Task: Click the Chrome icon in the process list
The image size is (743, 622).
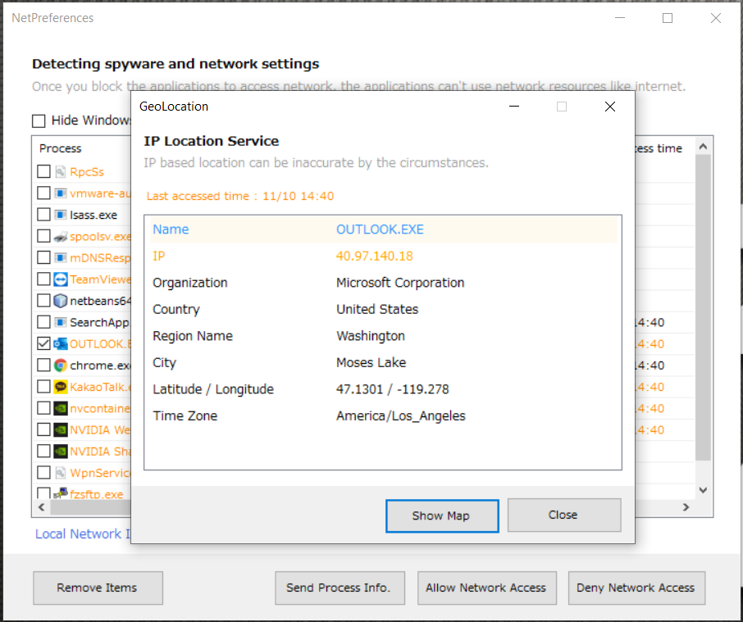Action: pyautogui.click(x=60, y=365)
